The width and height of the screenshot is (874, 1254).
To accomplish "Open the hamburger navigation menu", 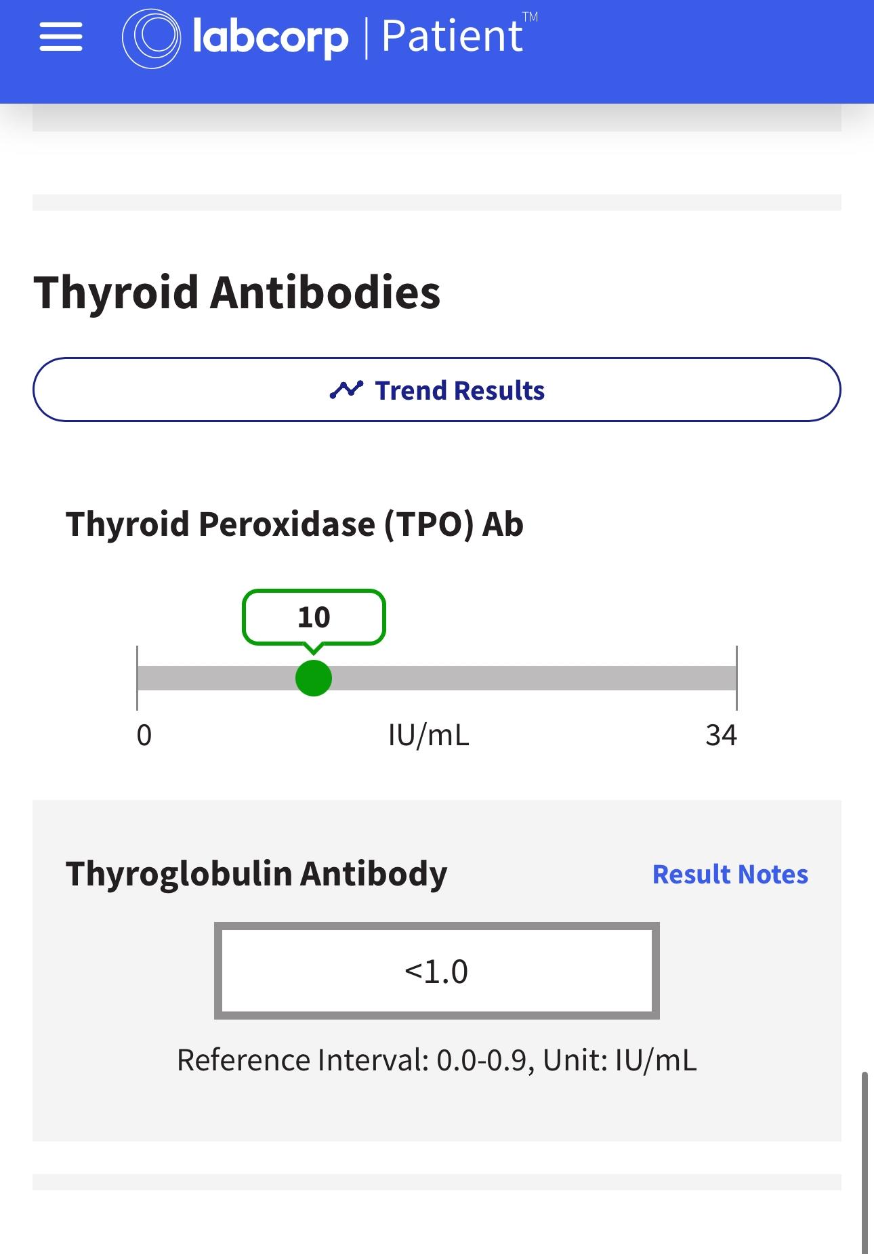I will (x=61, y=37).
